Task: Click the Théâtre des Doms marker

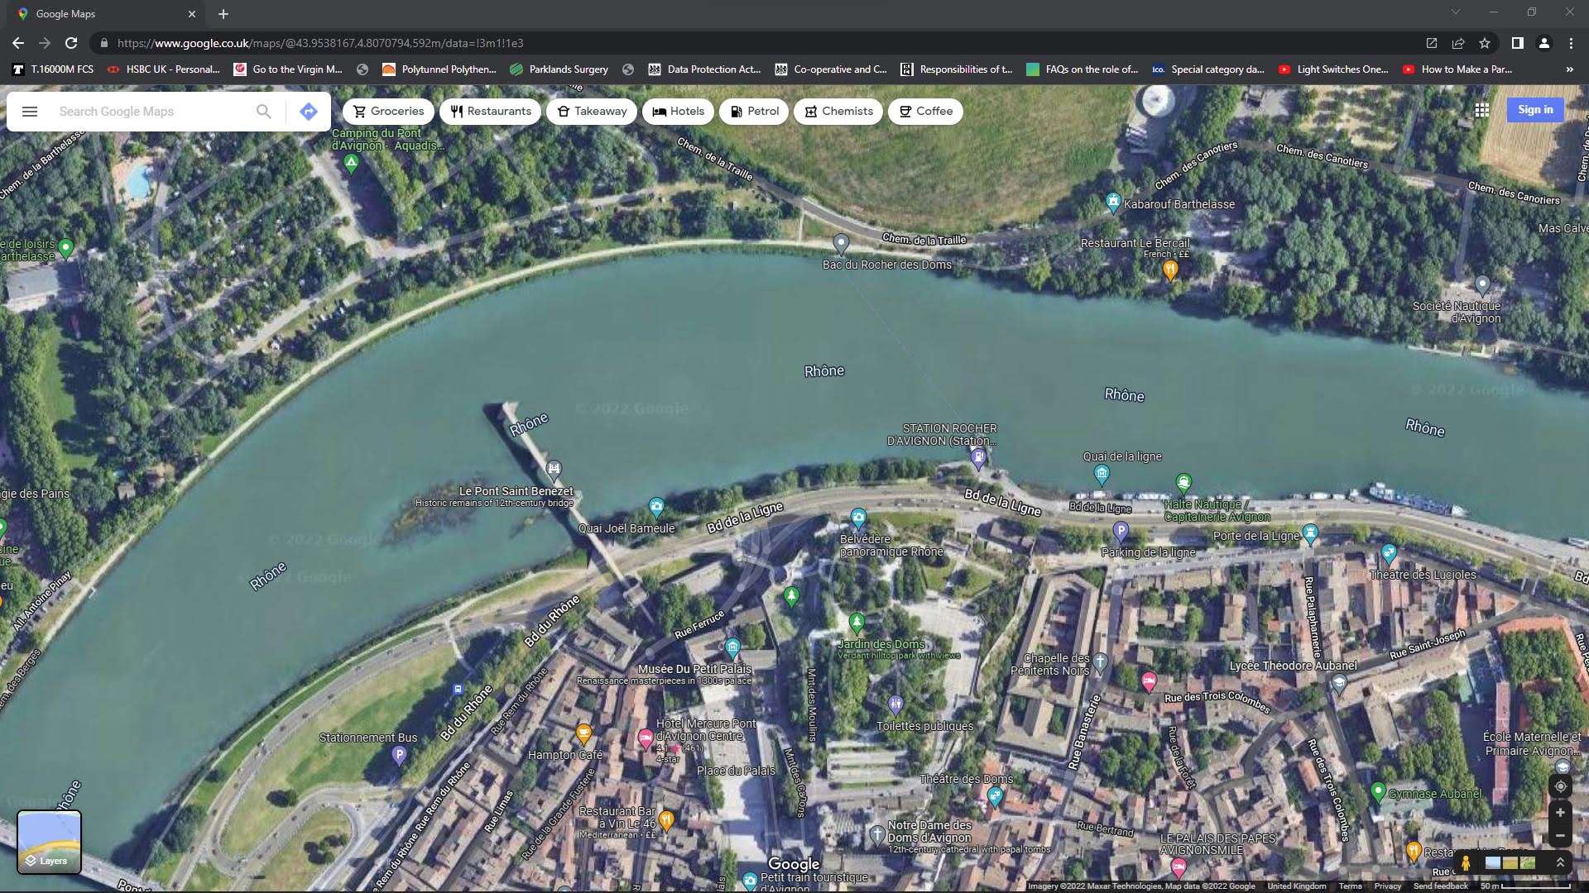Action: tap(995, 797)
